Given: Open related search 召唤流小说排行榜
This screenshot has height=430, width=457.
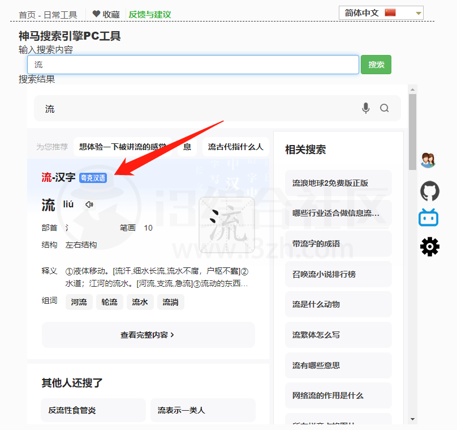Looking at the screenshot, I should 338,274.
